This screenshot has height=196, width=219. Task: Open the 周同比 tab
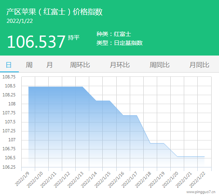coord(160,65)
